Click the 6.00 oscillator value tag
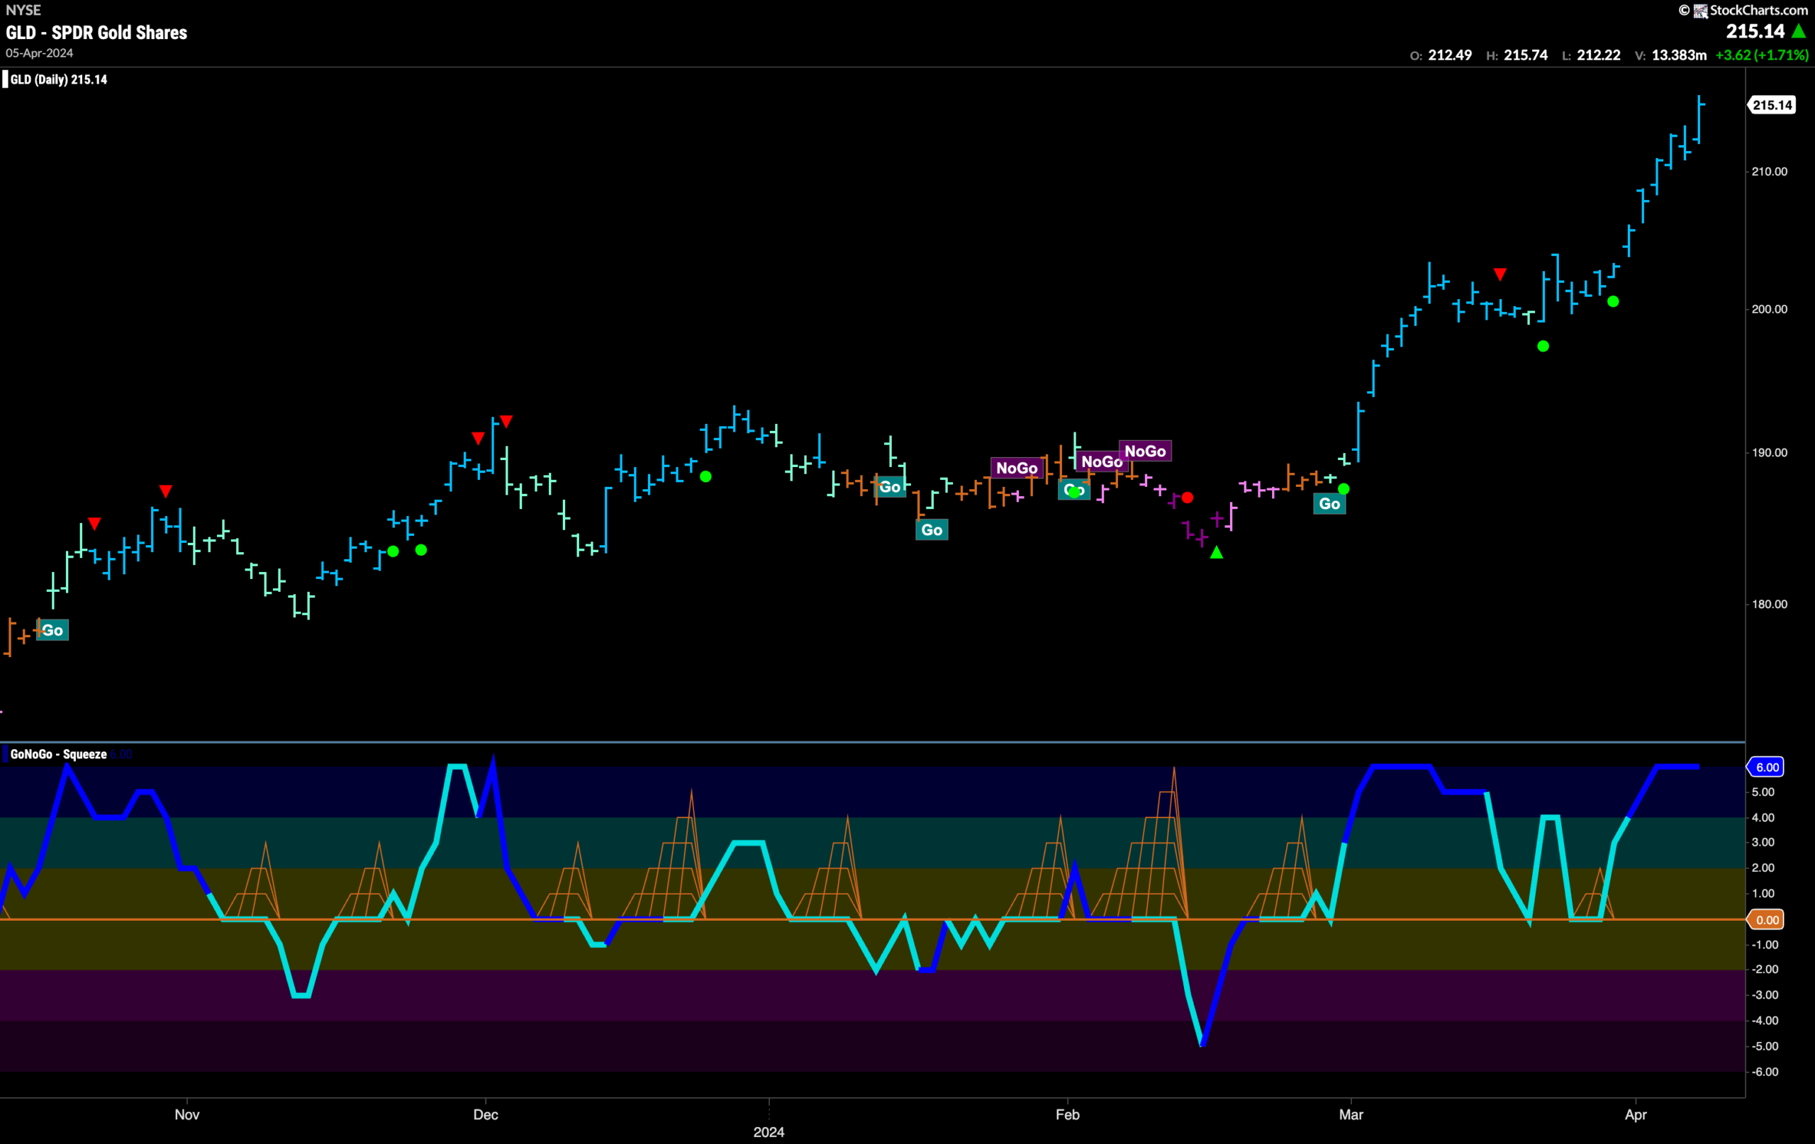This screenshot has width=1815, height=1144. (x=1767, y=767)
